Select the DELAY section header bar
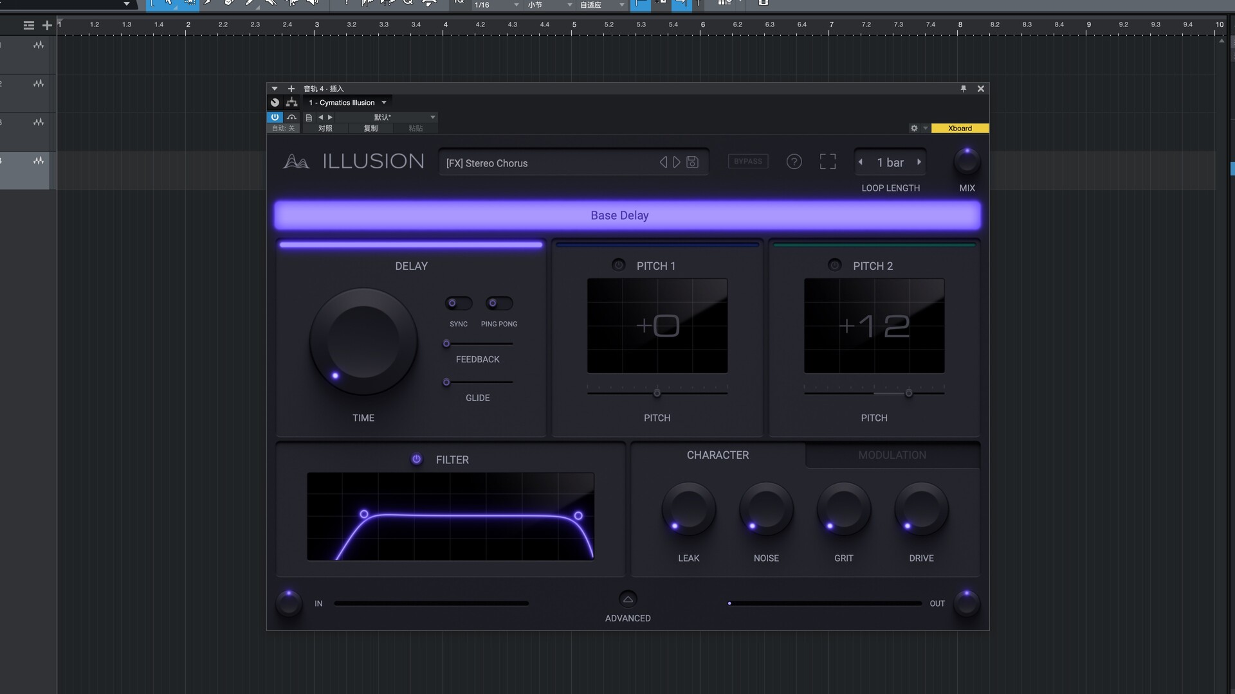This screenshot has width=1235, height=694. 411,245
